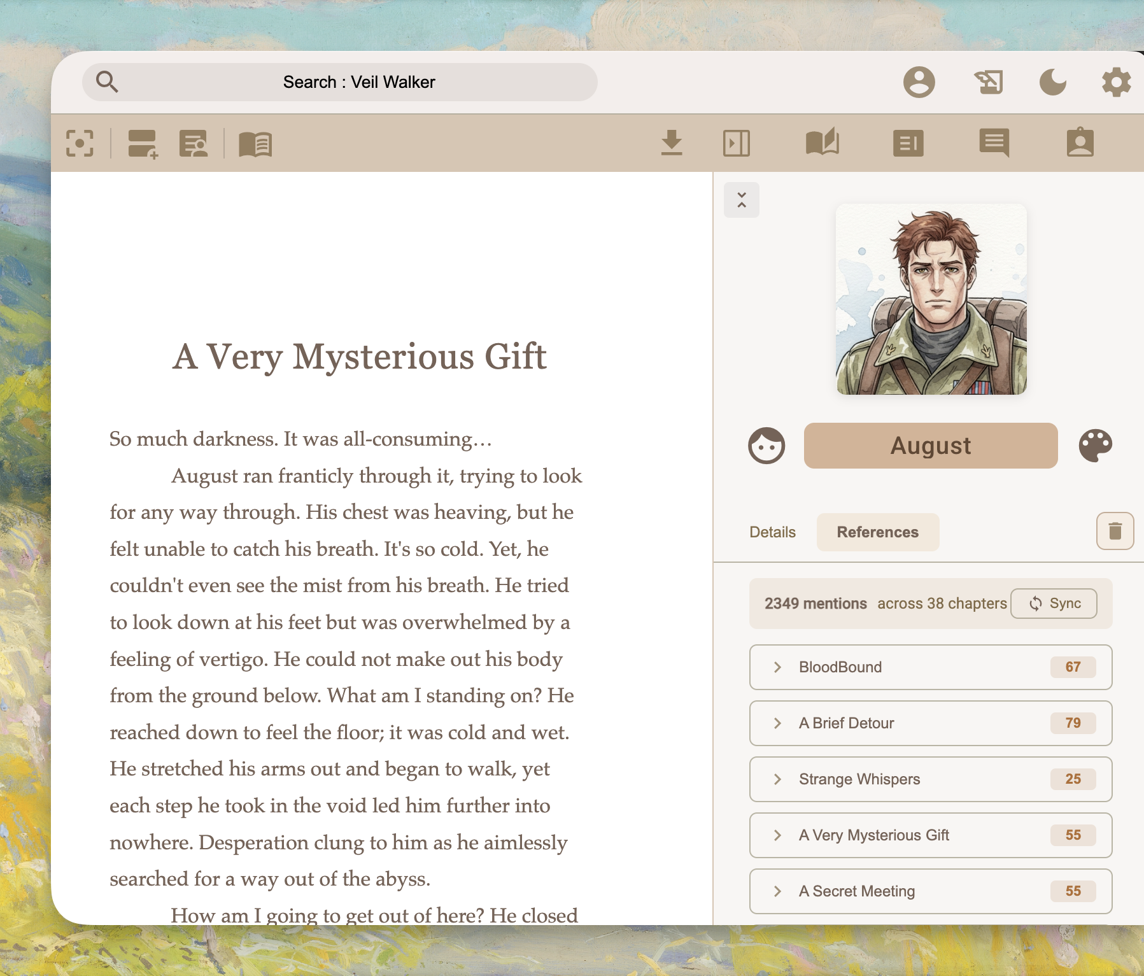Image resolution: width=1144 pixels, height=976 pixels.
Task: Expand the Strange Whispers chapter entry
Action: point(778,779)
